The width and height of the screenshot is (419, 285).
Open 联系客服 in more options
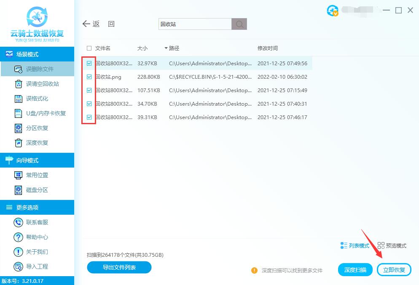pos(38,222)
